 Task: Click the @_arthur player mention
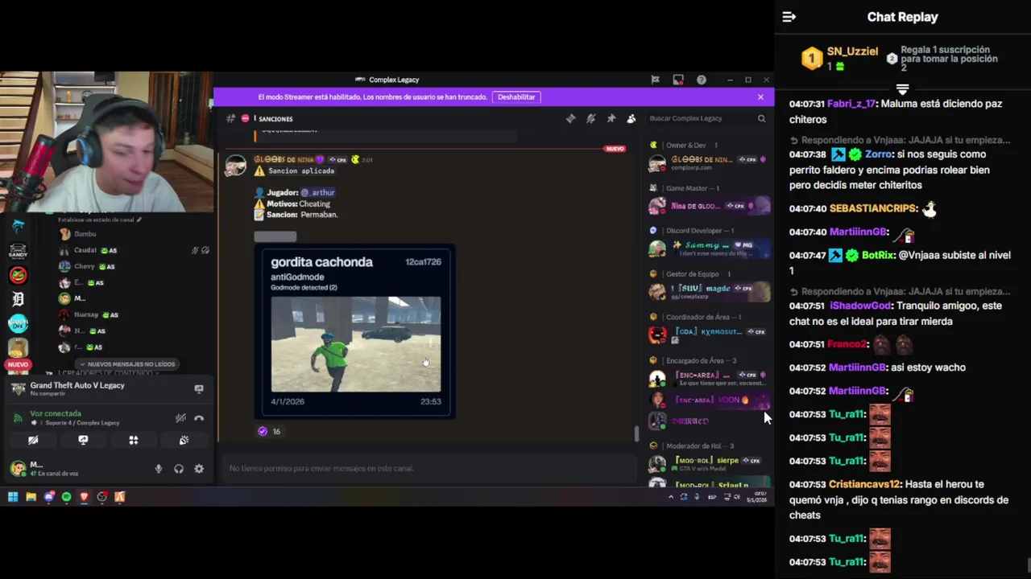317,192
